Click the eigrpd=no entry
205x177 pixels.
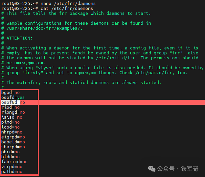[13, 137]
